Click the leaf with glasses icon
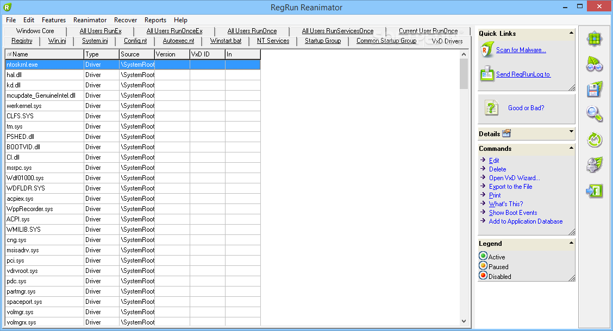Viewport: 613px width, 331px height. [594, 64]
